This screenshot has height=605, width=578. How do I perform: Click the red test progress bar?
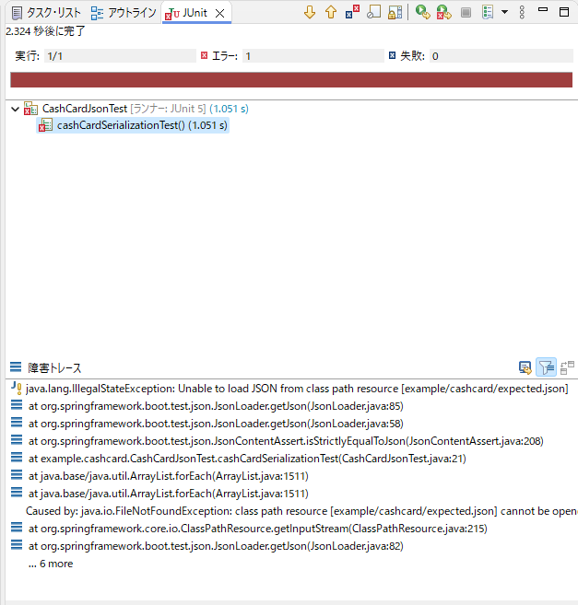tap(291, 80)
